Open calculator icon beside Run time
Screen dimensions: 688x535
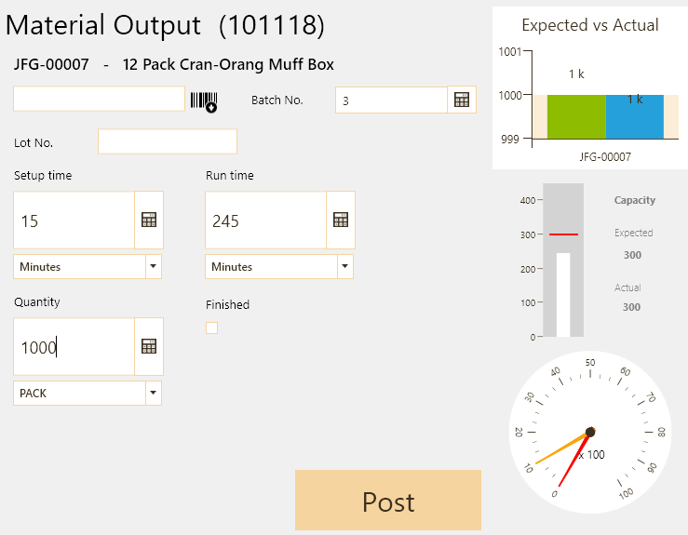[x=341, y=220]
